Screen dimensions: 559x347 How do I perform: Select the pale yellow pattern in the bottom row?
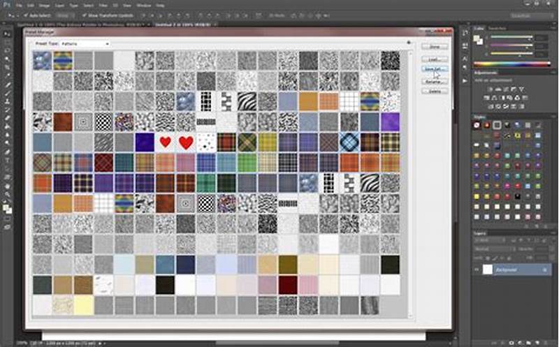click(83, 306)
